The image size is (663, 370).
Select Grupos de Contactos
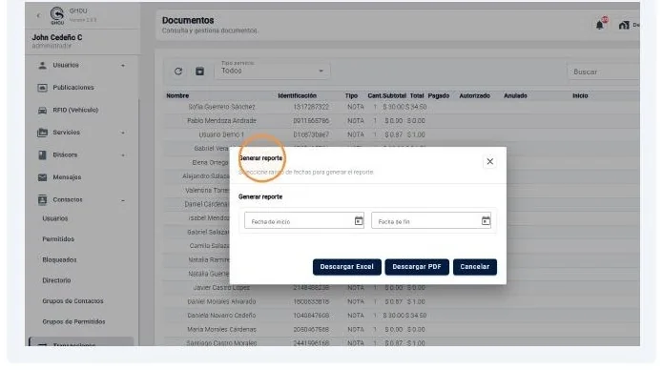(73, 301)
